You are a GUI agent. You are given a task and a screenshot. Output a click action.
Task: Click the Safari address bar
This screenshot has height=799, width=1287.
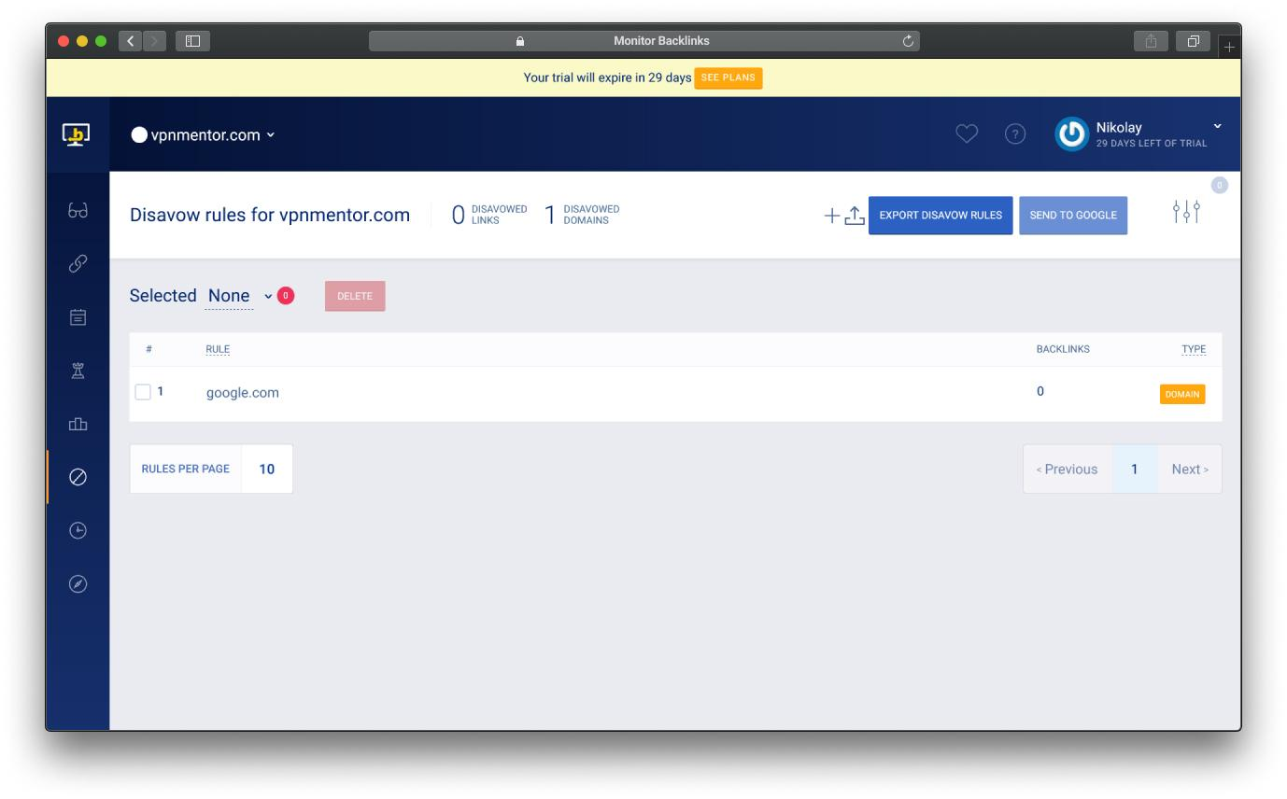point(644,41)
